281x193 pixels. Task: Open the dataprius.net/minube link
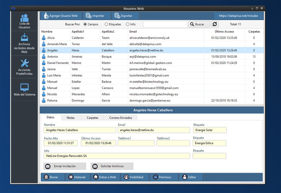coord(238,16)
